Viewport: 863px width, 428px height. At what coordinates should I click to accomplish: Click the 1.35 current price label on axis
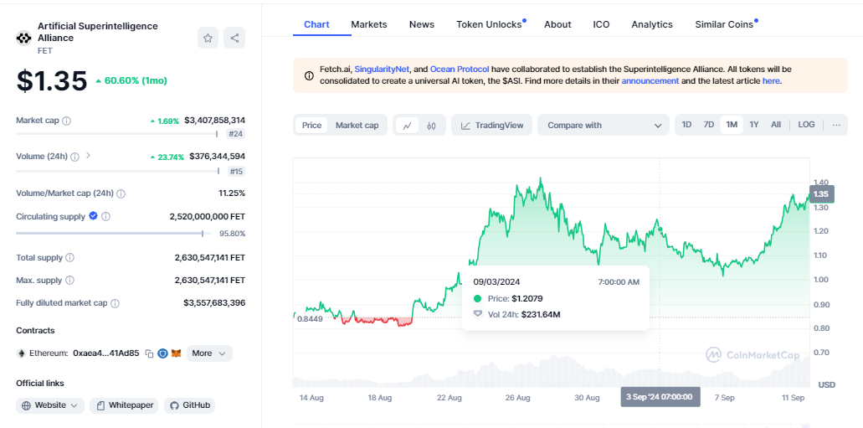(821, 193)
